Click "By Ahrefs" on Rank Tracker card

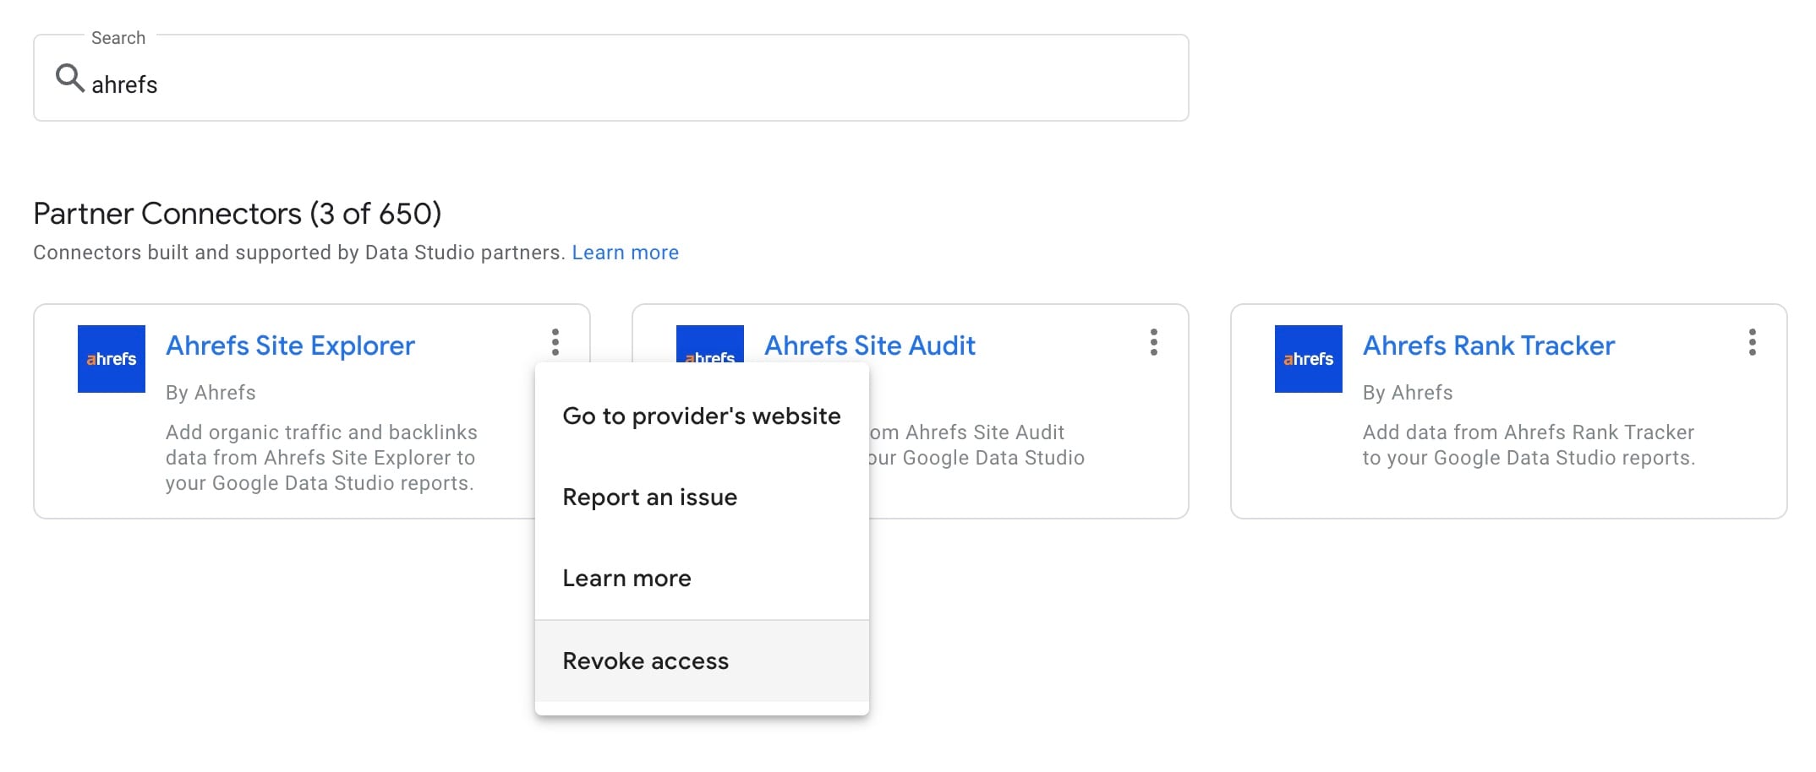click(1407, 393)
